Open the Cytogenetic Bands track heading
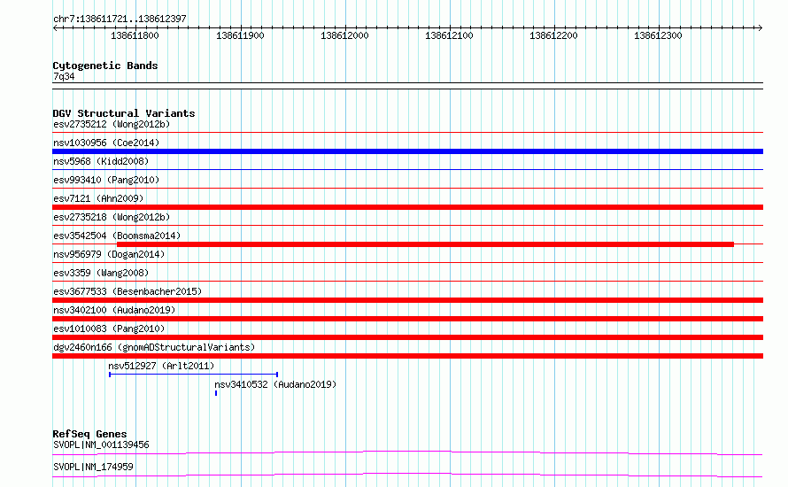This screenshot has height=487, width=788. [x=105, y=66]
